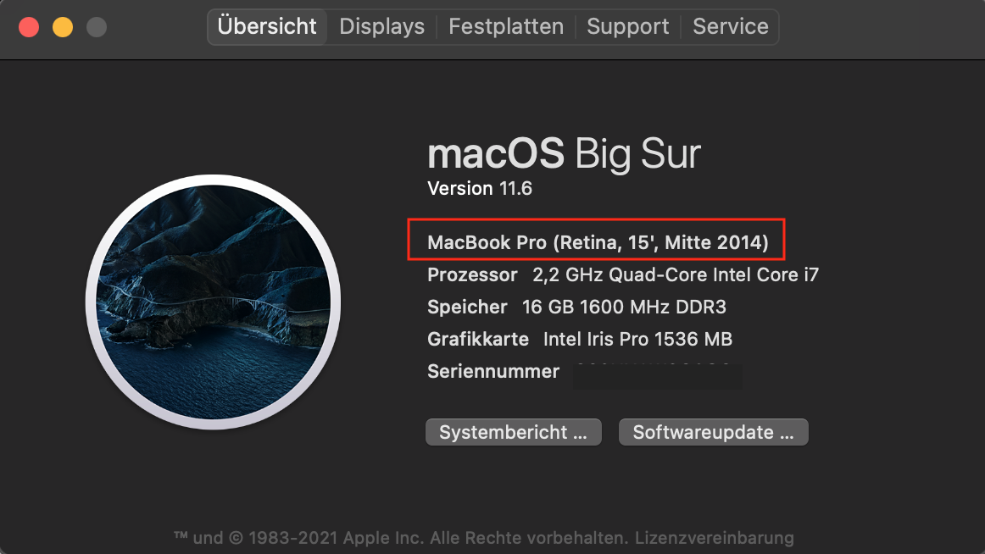985x554 pixels.
Task: Open the Systembericht report
Action: pos(513,432)
